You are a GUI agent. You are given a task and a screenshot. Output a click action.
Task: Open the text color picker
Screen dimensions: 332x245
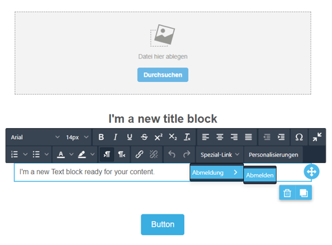61,155
